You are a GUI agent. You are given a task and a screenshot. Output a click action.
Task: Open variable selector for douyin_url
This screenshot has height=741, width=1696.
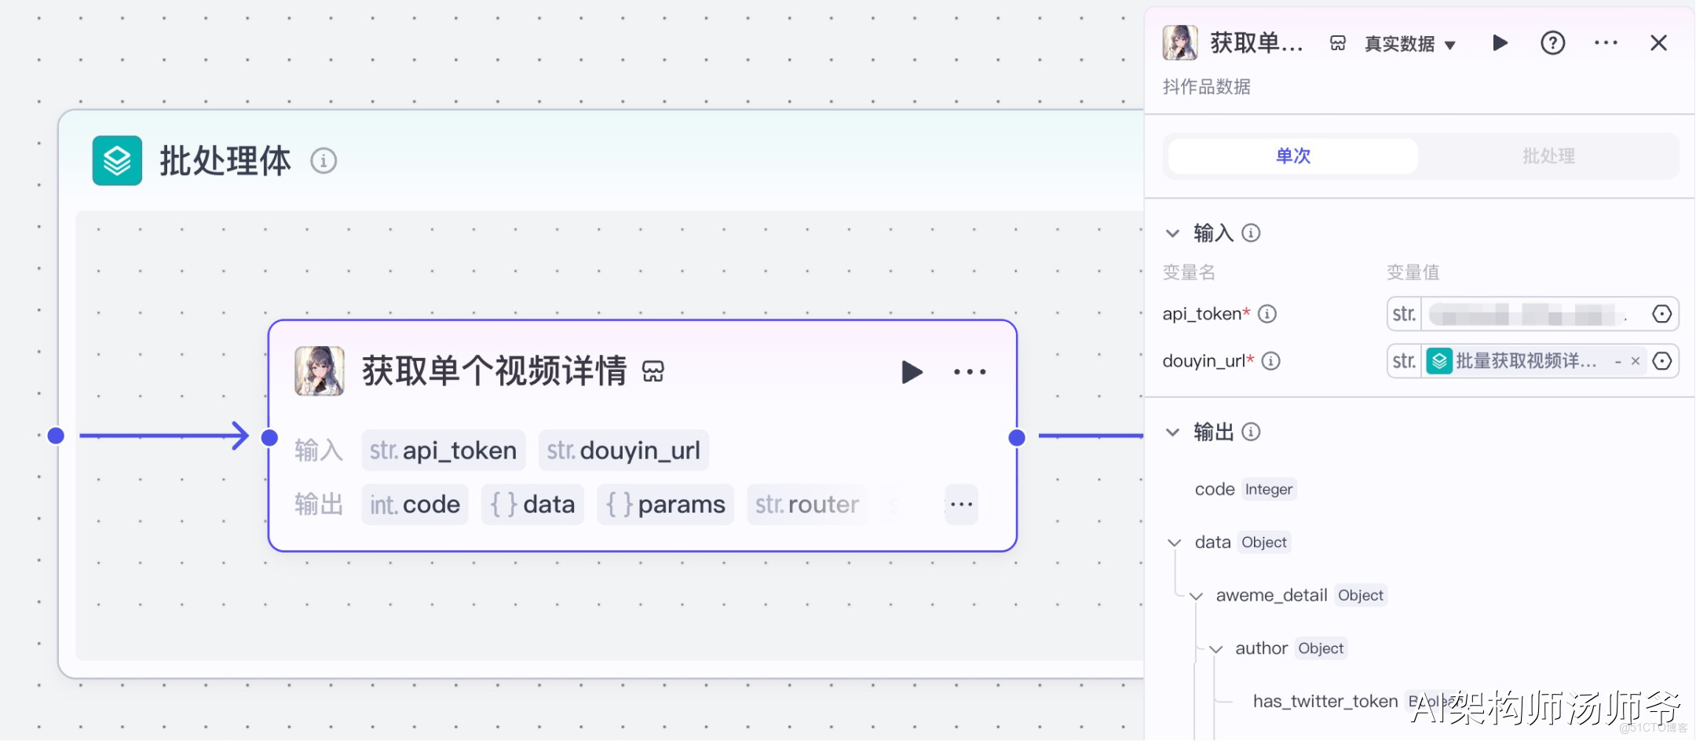point(1661,361)
